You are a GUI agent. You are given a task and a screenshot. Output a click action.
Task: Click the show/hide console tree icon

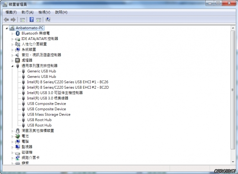click(22, 20)
